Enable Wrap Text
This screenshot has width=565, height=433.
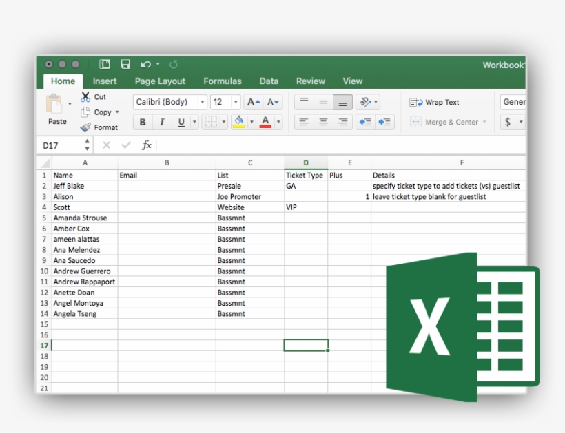coord(435,102)
